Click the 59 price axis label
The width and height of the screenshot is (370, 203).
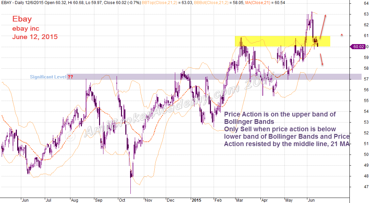[366, 58]
